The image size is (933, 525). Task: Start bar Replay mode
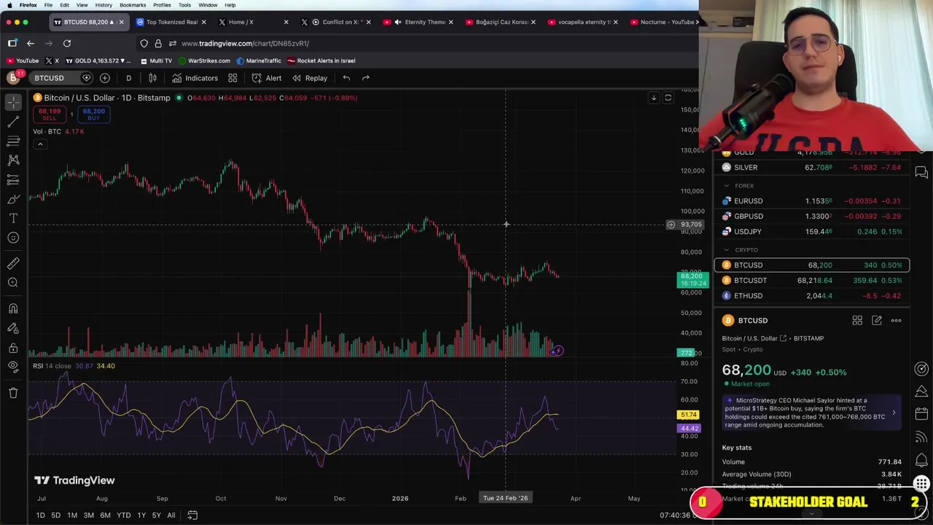pyautogui.click(x=310, y=78)
